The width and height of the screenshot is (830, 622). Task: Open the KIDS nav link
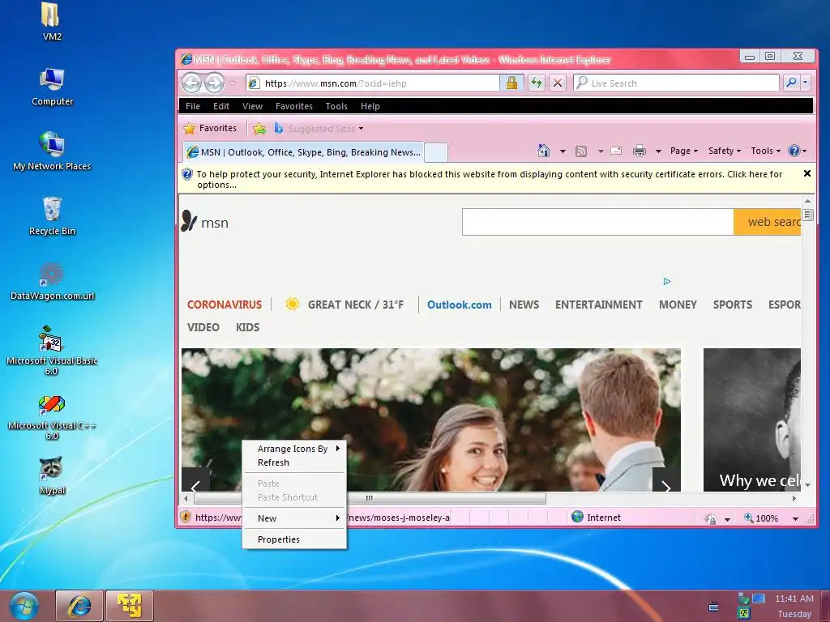coord(247,327)
